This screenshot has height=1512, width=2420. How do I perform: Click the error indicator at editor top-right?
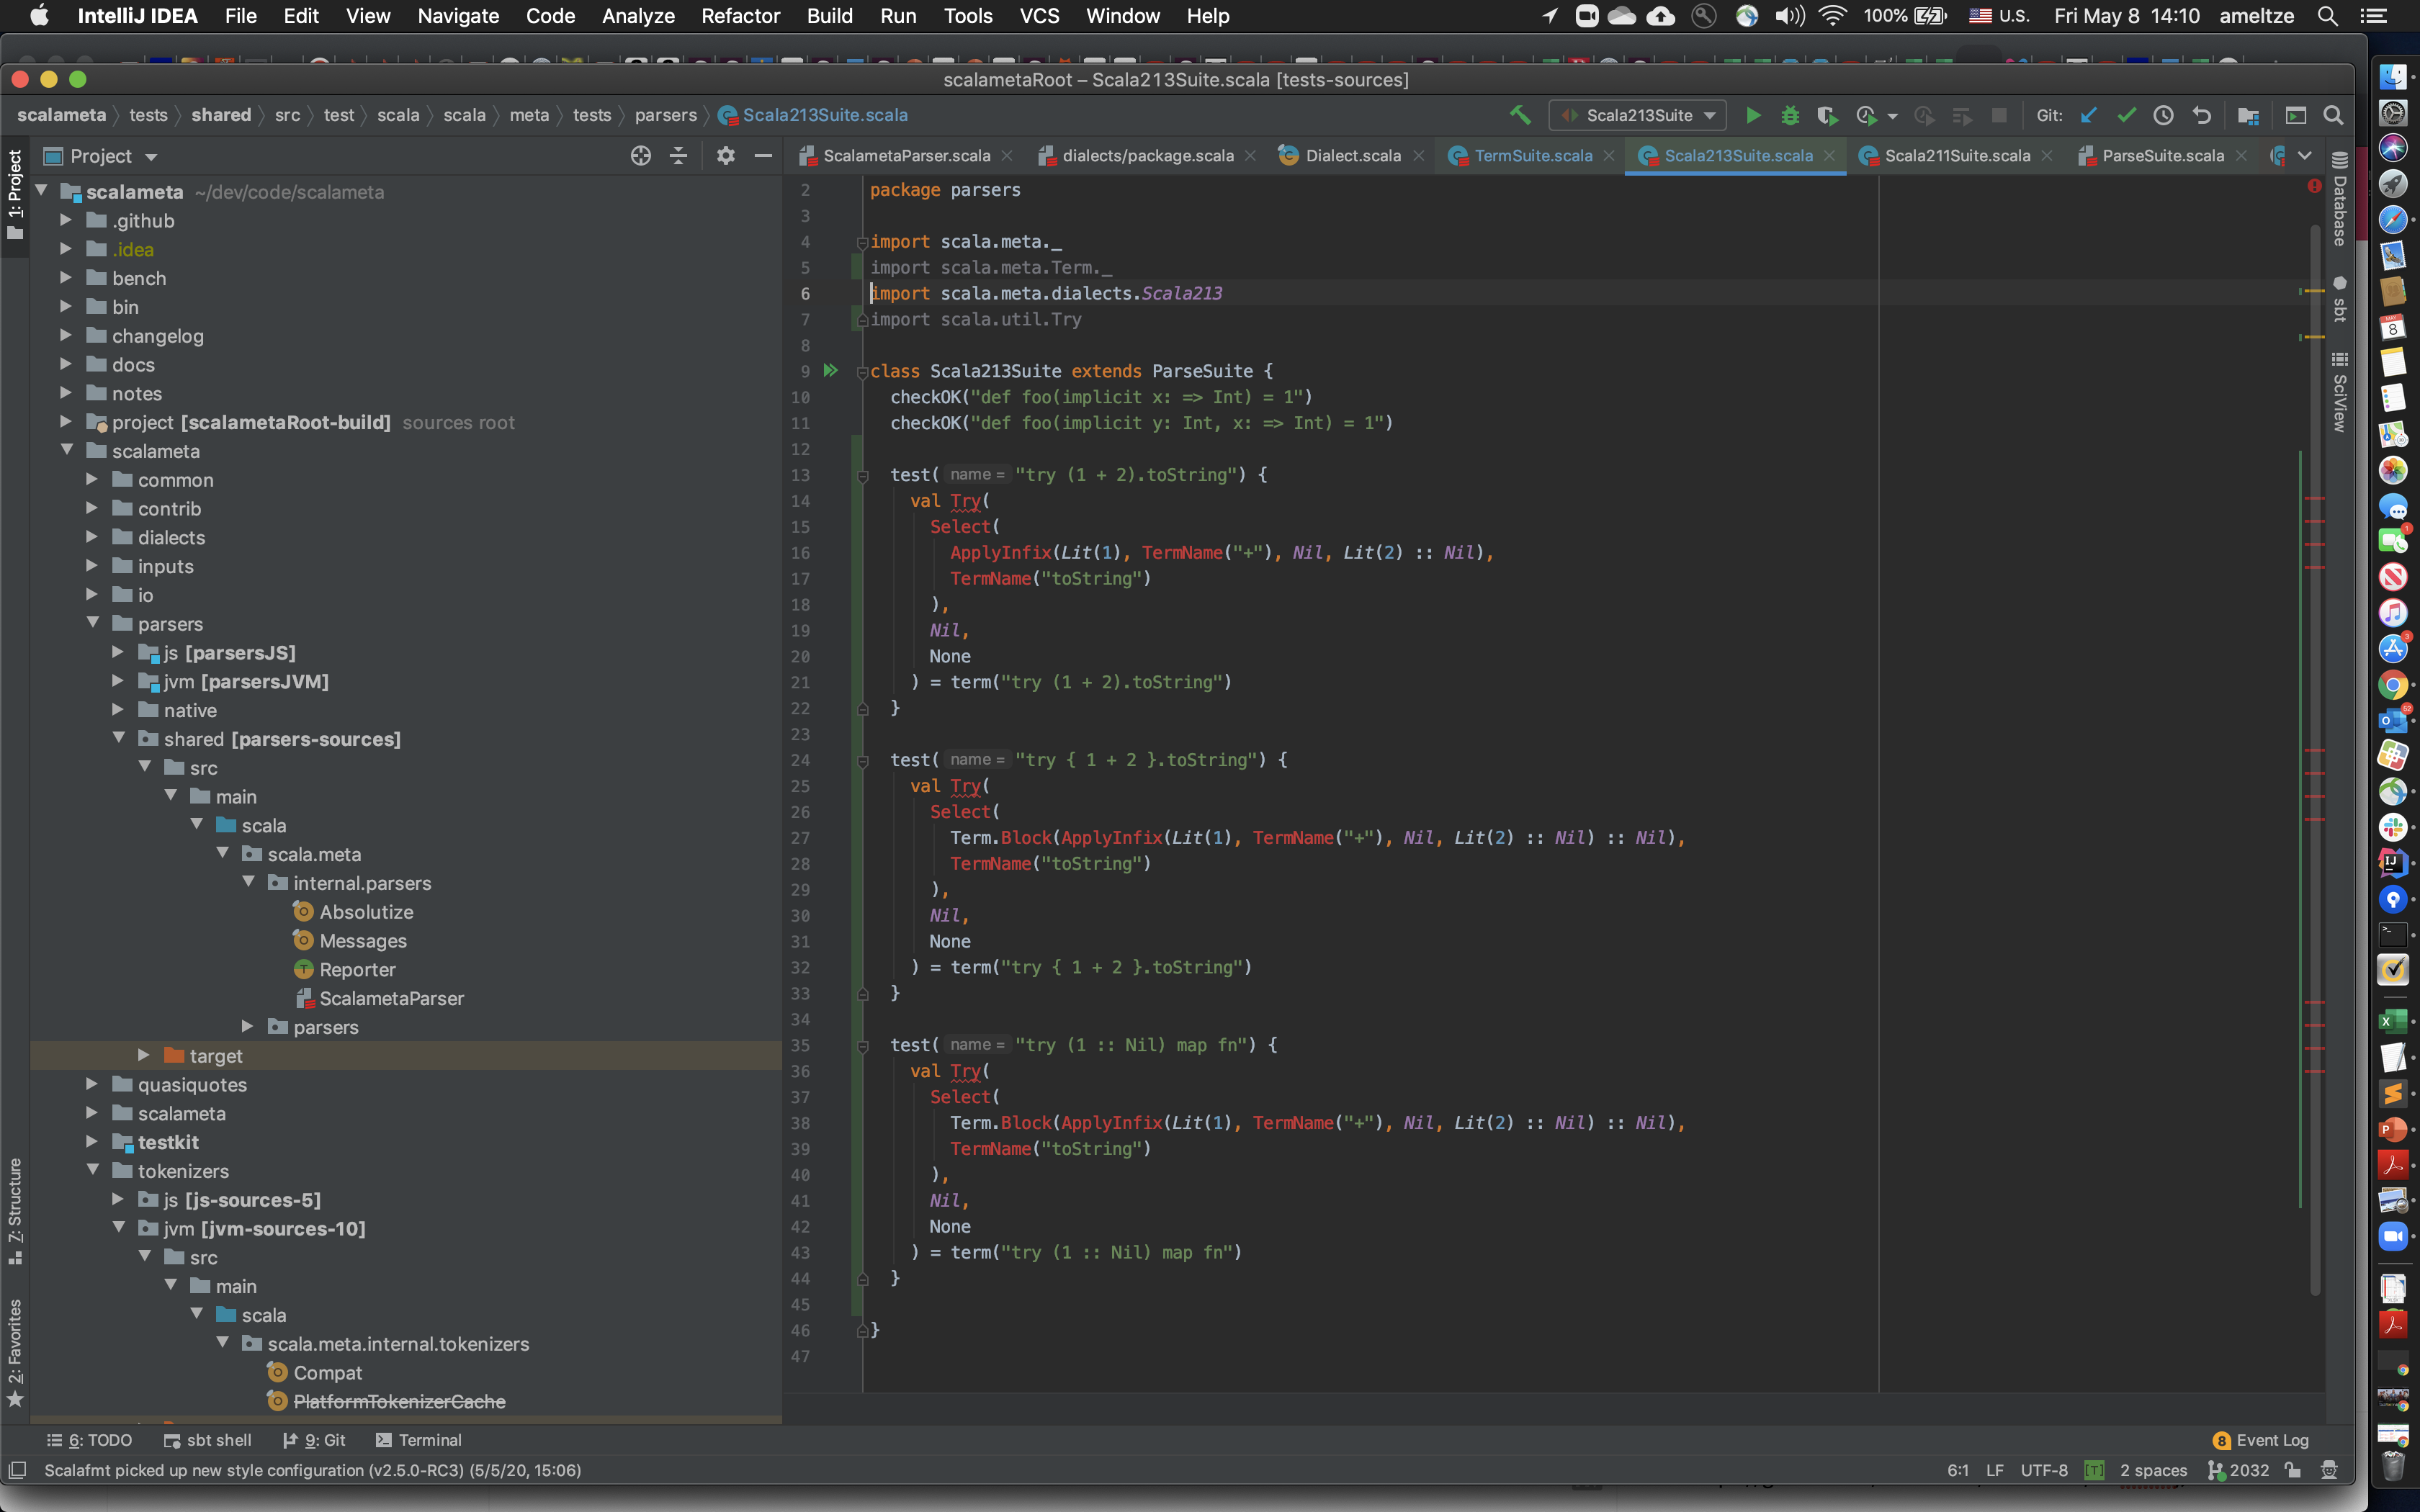click(x=2314, y=187)
